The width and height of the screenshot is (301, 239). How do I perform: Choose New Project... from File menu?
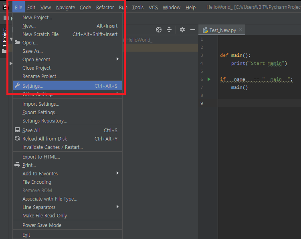point(67,18)
